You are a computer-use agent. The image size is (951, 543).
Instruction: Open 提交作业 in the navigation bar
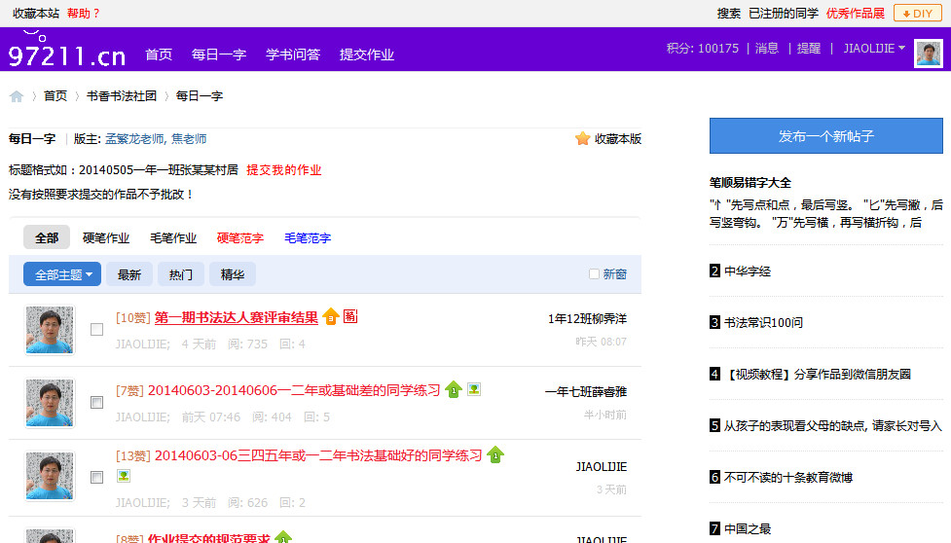(367, 54)
